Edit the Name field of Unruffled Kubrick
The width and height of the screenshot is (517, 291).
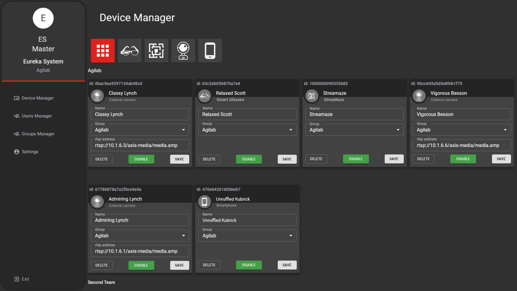point(247,220)
